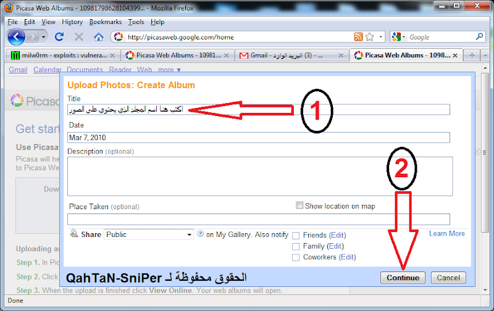The width and height of the screenshot is (494, 311).
Task: Click the milw0rm tab favicon
Action: 15,56
